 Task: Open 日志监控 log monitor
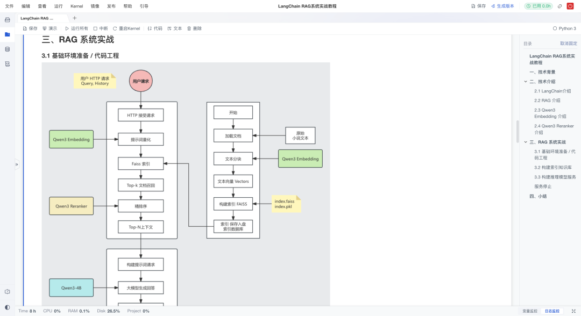[x=552, y=311]
